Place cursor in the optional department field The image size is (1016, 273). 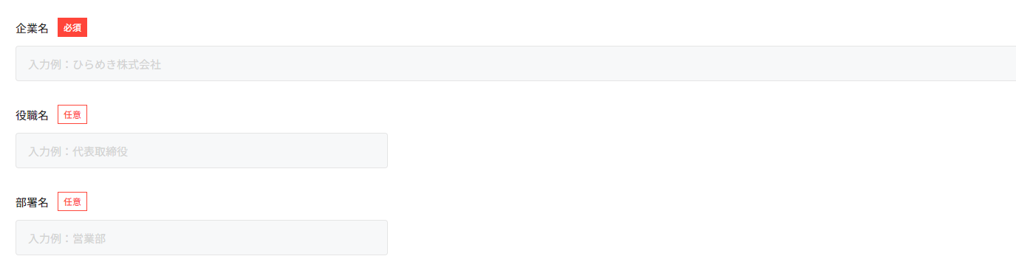coord(202,238)
